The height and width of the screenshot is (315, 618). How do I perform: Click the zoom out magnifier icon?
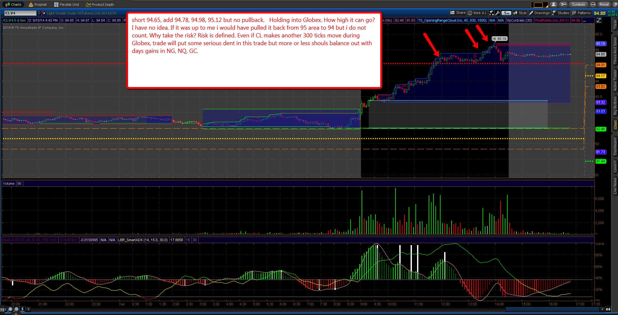(x=16, y=309)
